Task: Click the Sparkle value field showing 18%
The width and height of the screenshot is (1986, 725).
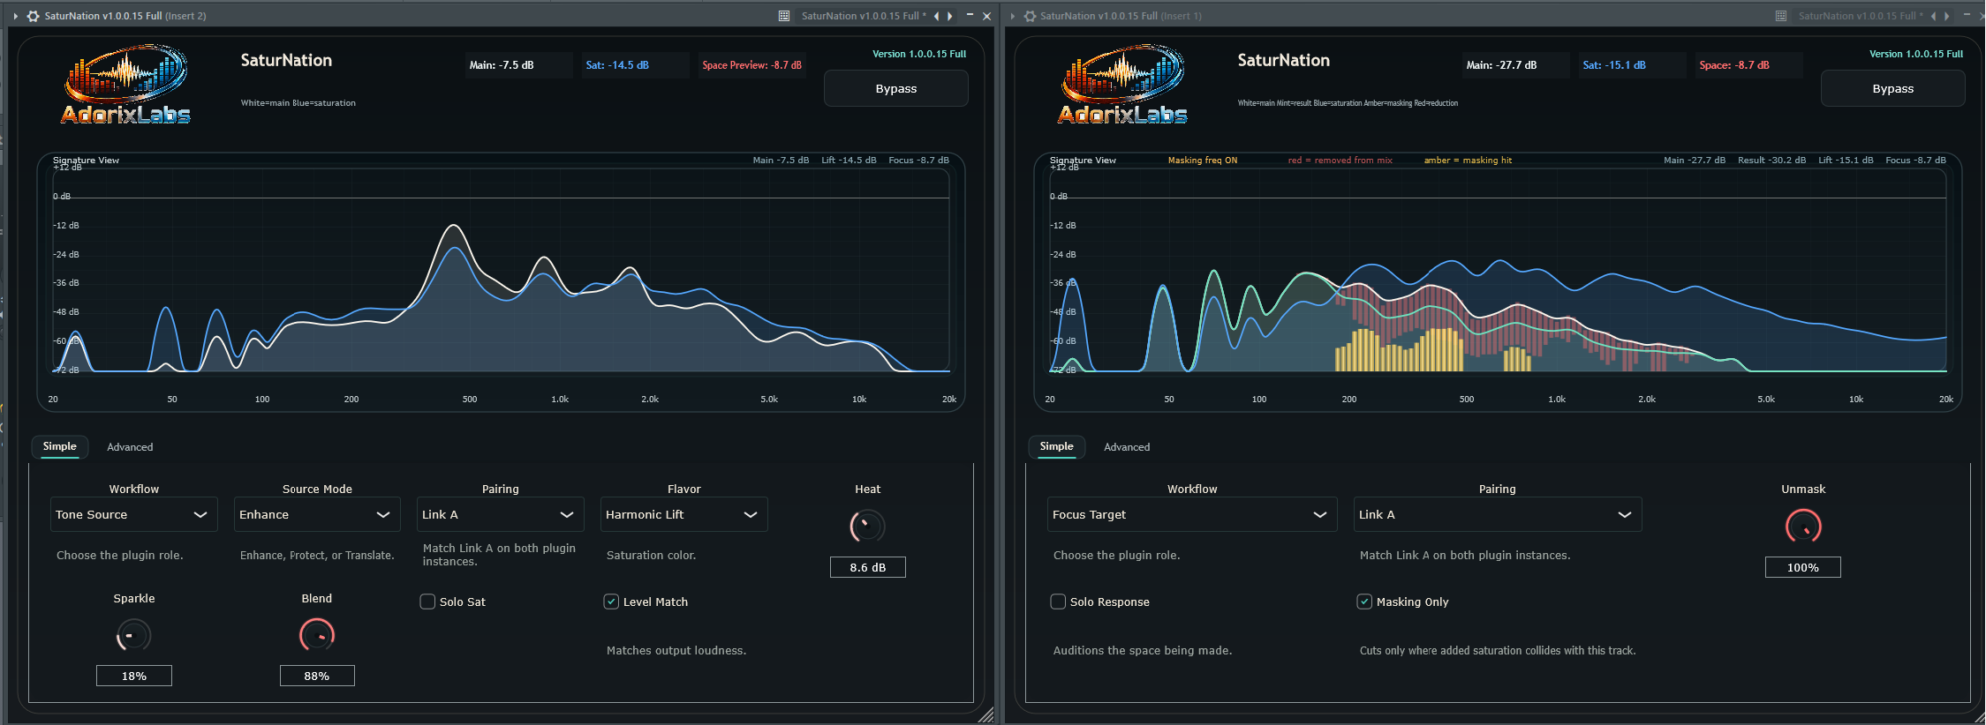Action: [x=134, y=676]
